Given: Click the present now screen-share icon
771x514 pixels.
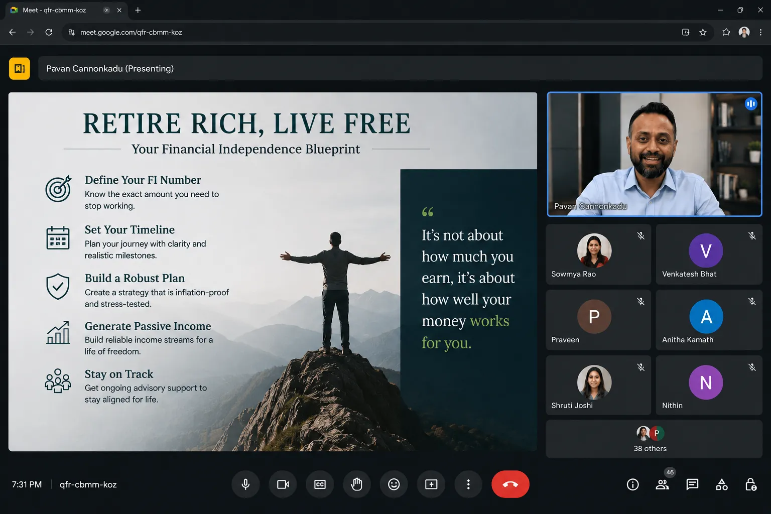Looking at the screenshot, I should 431,484.
